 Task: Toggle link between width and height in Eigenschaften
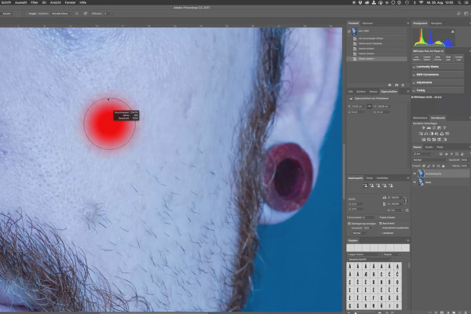(x=369, y=107)
